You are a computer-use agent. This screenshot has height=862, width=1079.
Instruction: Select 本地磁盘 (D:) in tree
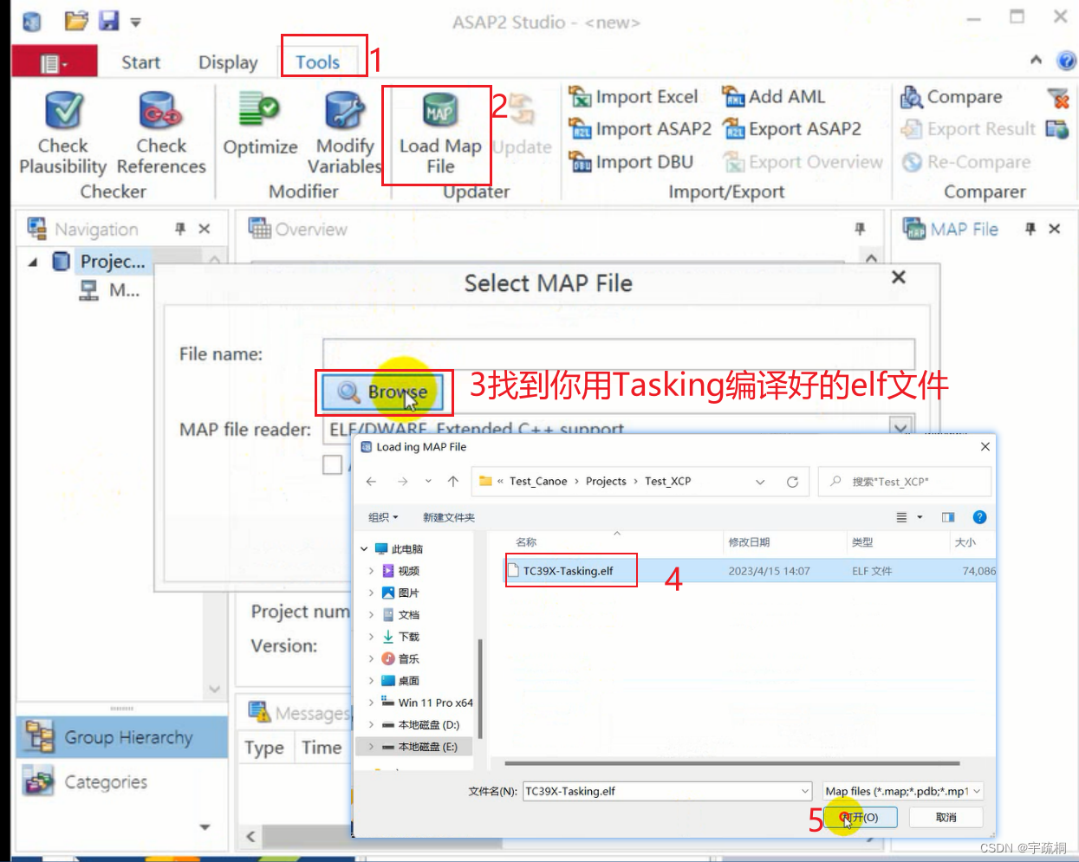[x=428, y=724]
